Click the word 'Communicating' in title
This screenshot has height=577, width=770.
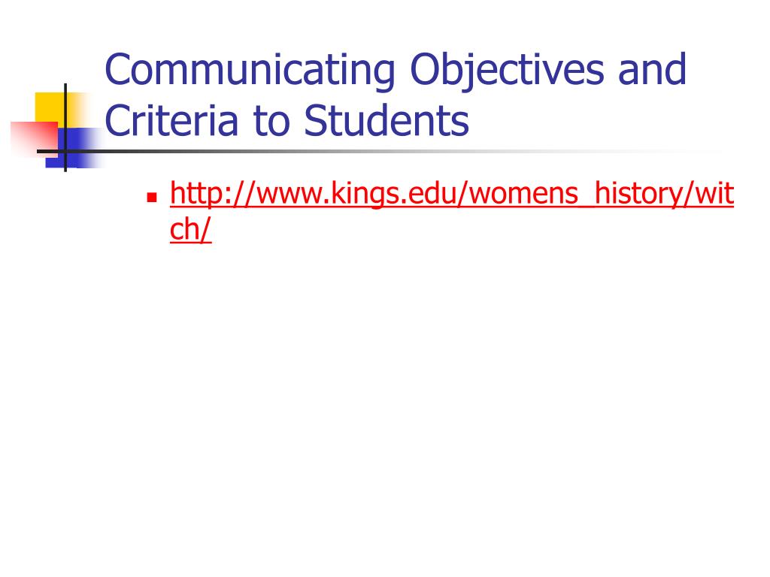coord(250,70)
